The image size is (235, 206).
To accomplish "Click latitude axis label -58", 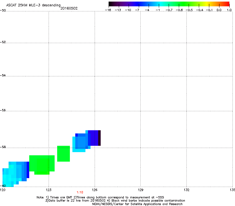I will [3, 147].
